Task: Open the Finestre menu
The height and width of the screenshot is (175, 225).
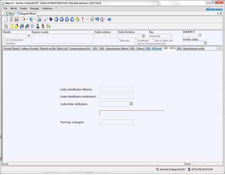Action: click(x=23, y=8)
